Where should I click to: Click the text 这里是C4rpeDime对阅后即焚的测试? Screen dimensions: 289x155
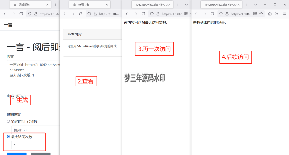(x=92, y=46)
